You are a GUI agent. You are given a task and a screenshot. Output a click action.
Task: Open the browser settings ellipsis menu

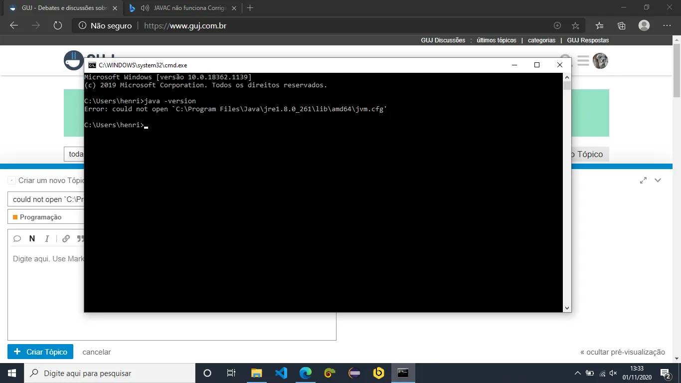point(667,25)
